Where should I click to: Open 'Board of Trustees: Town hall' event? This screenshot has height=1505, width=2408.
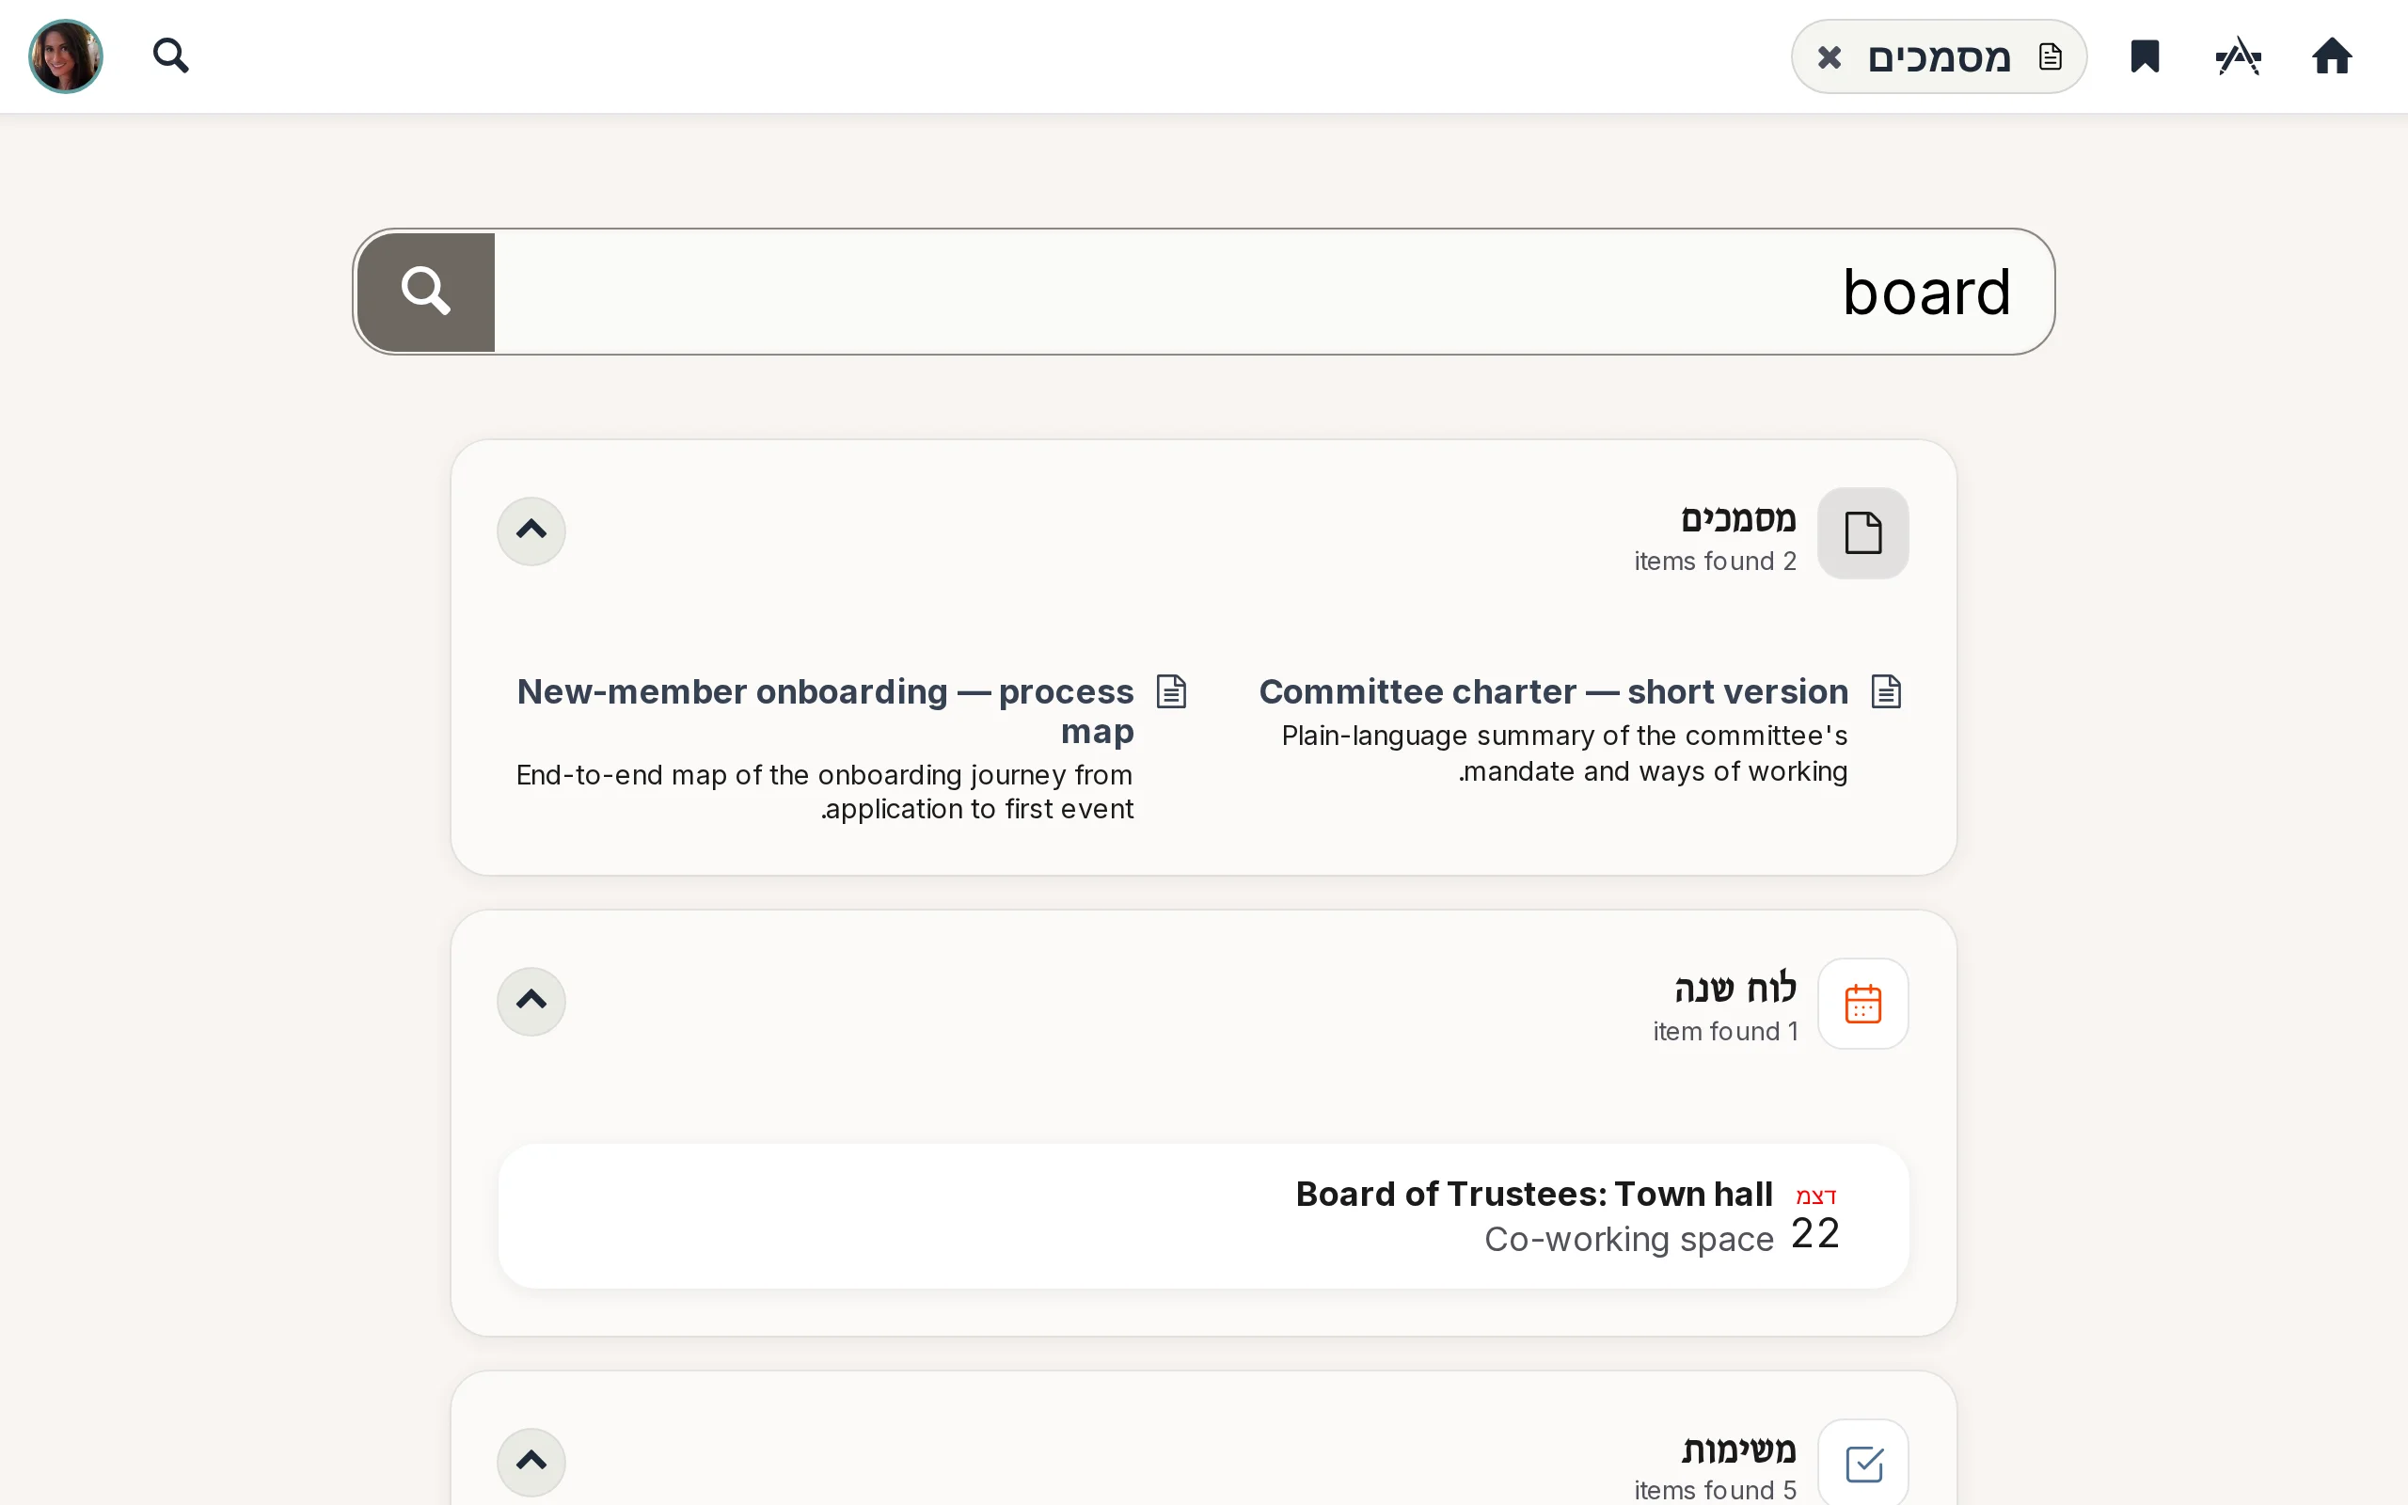click(x=1533, y=1194)
